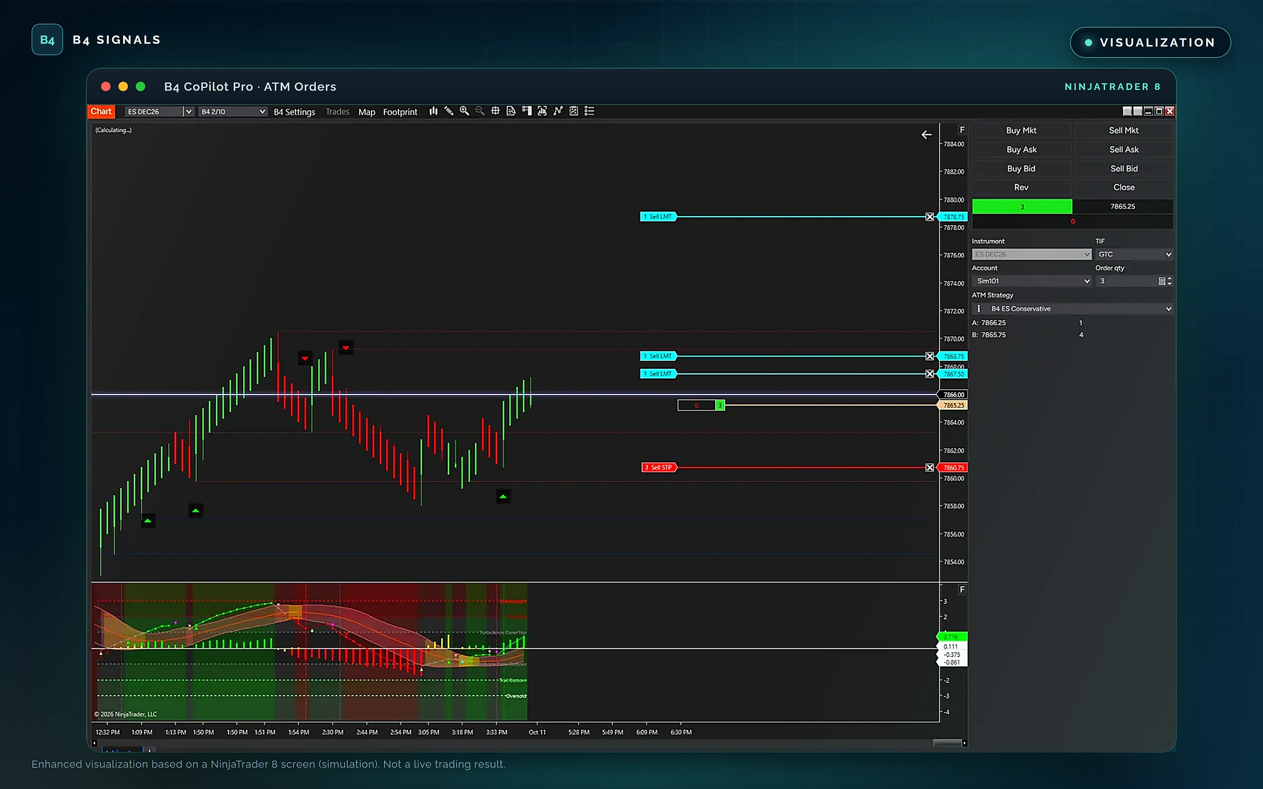1263x789 pixels.
Task: Click the Close position button
Action: (1124, 187)
